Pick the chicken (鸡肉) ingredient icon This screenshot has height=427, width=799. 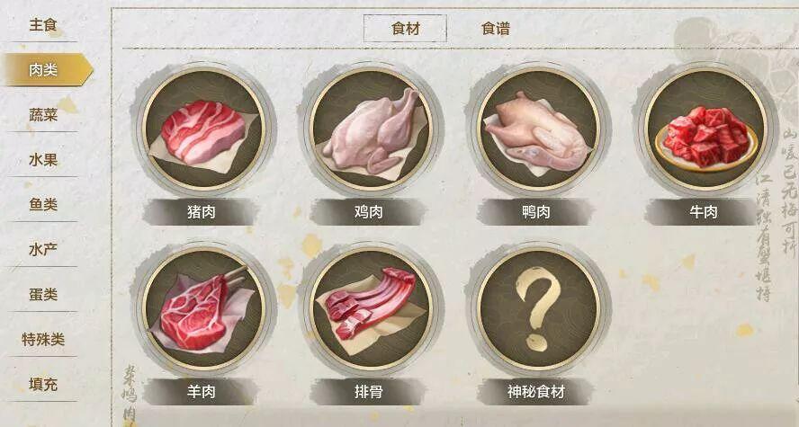[x=371, y=129]
